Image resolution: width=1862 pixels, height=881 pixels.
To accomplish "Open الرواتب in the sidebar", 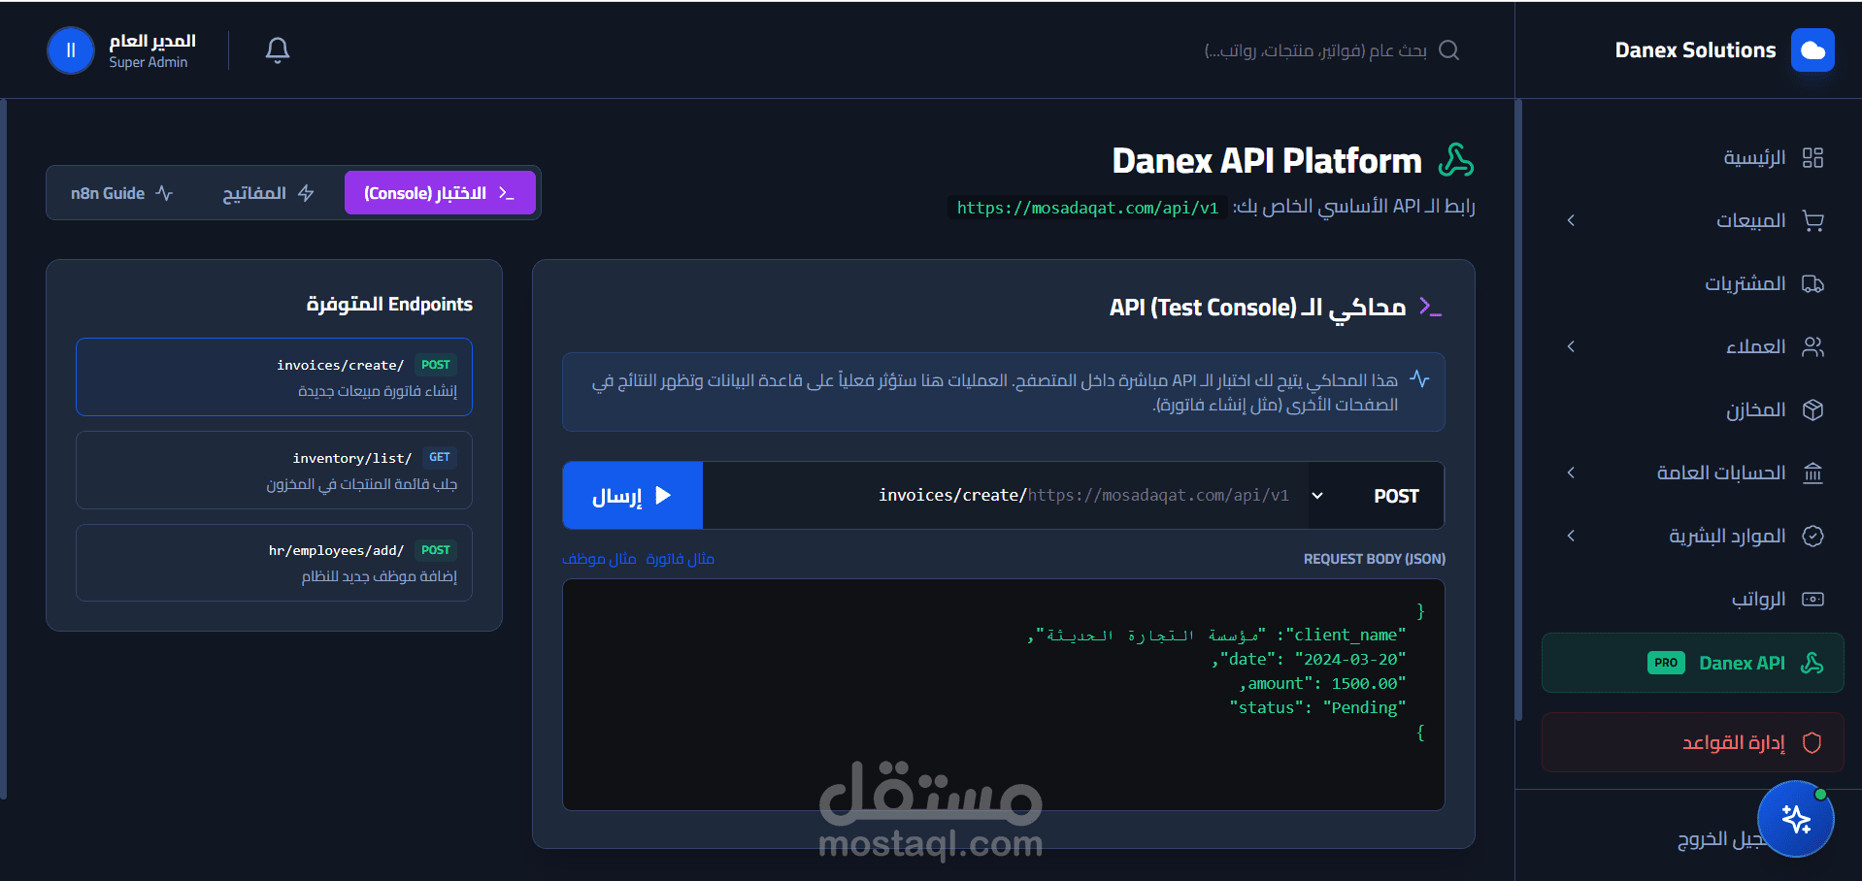I will tap(1692, 599).
